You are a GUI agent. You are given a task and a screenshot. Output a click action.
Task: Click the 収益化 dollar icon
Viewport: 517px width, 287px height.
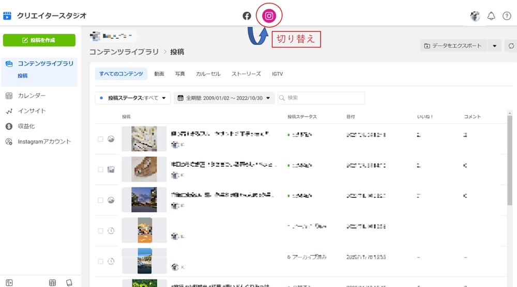[9, 126]
